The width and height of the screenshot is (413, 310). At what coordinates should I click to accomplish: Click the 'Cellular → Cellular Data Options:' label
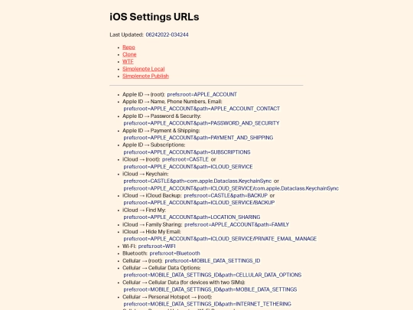(161, 268)
